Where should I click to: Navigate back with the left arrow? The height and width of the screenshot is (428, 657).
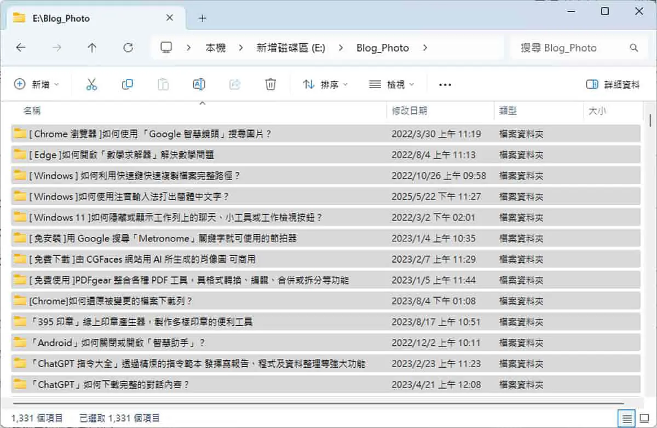(x=21, y=48)
